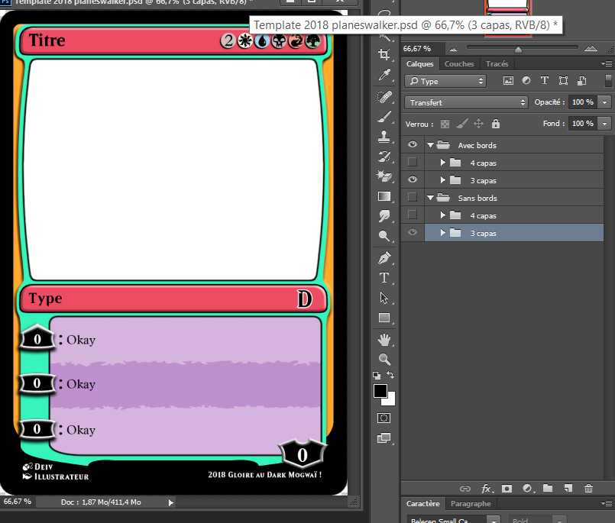Select the History Brush tool
Image resolution: width=615 pixels, height=523 pixels.
click(x=384, y=157)
